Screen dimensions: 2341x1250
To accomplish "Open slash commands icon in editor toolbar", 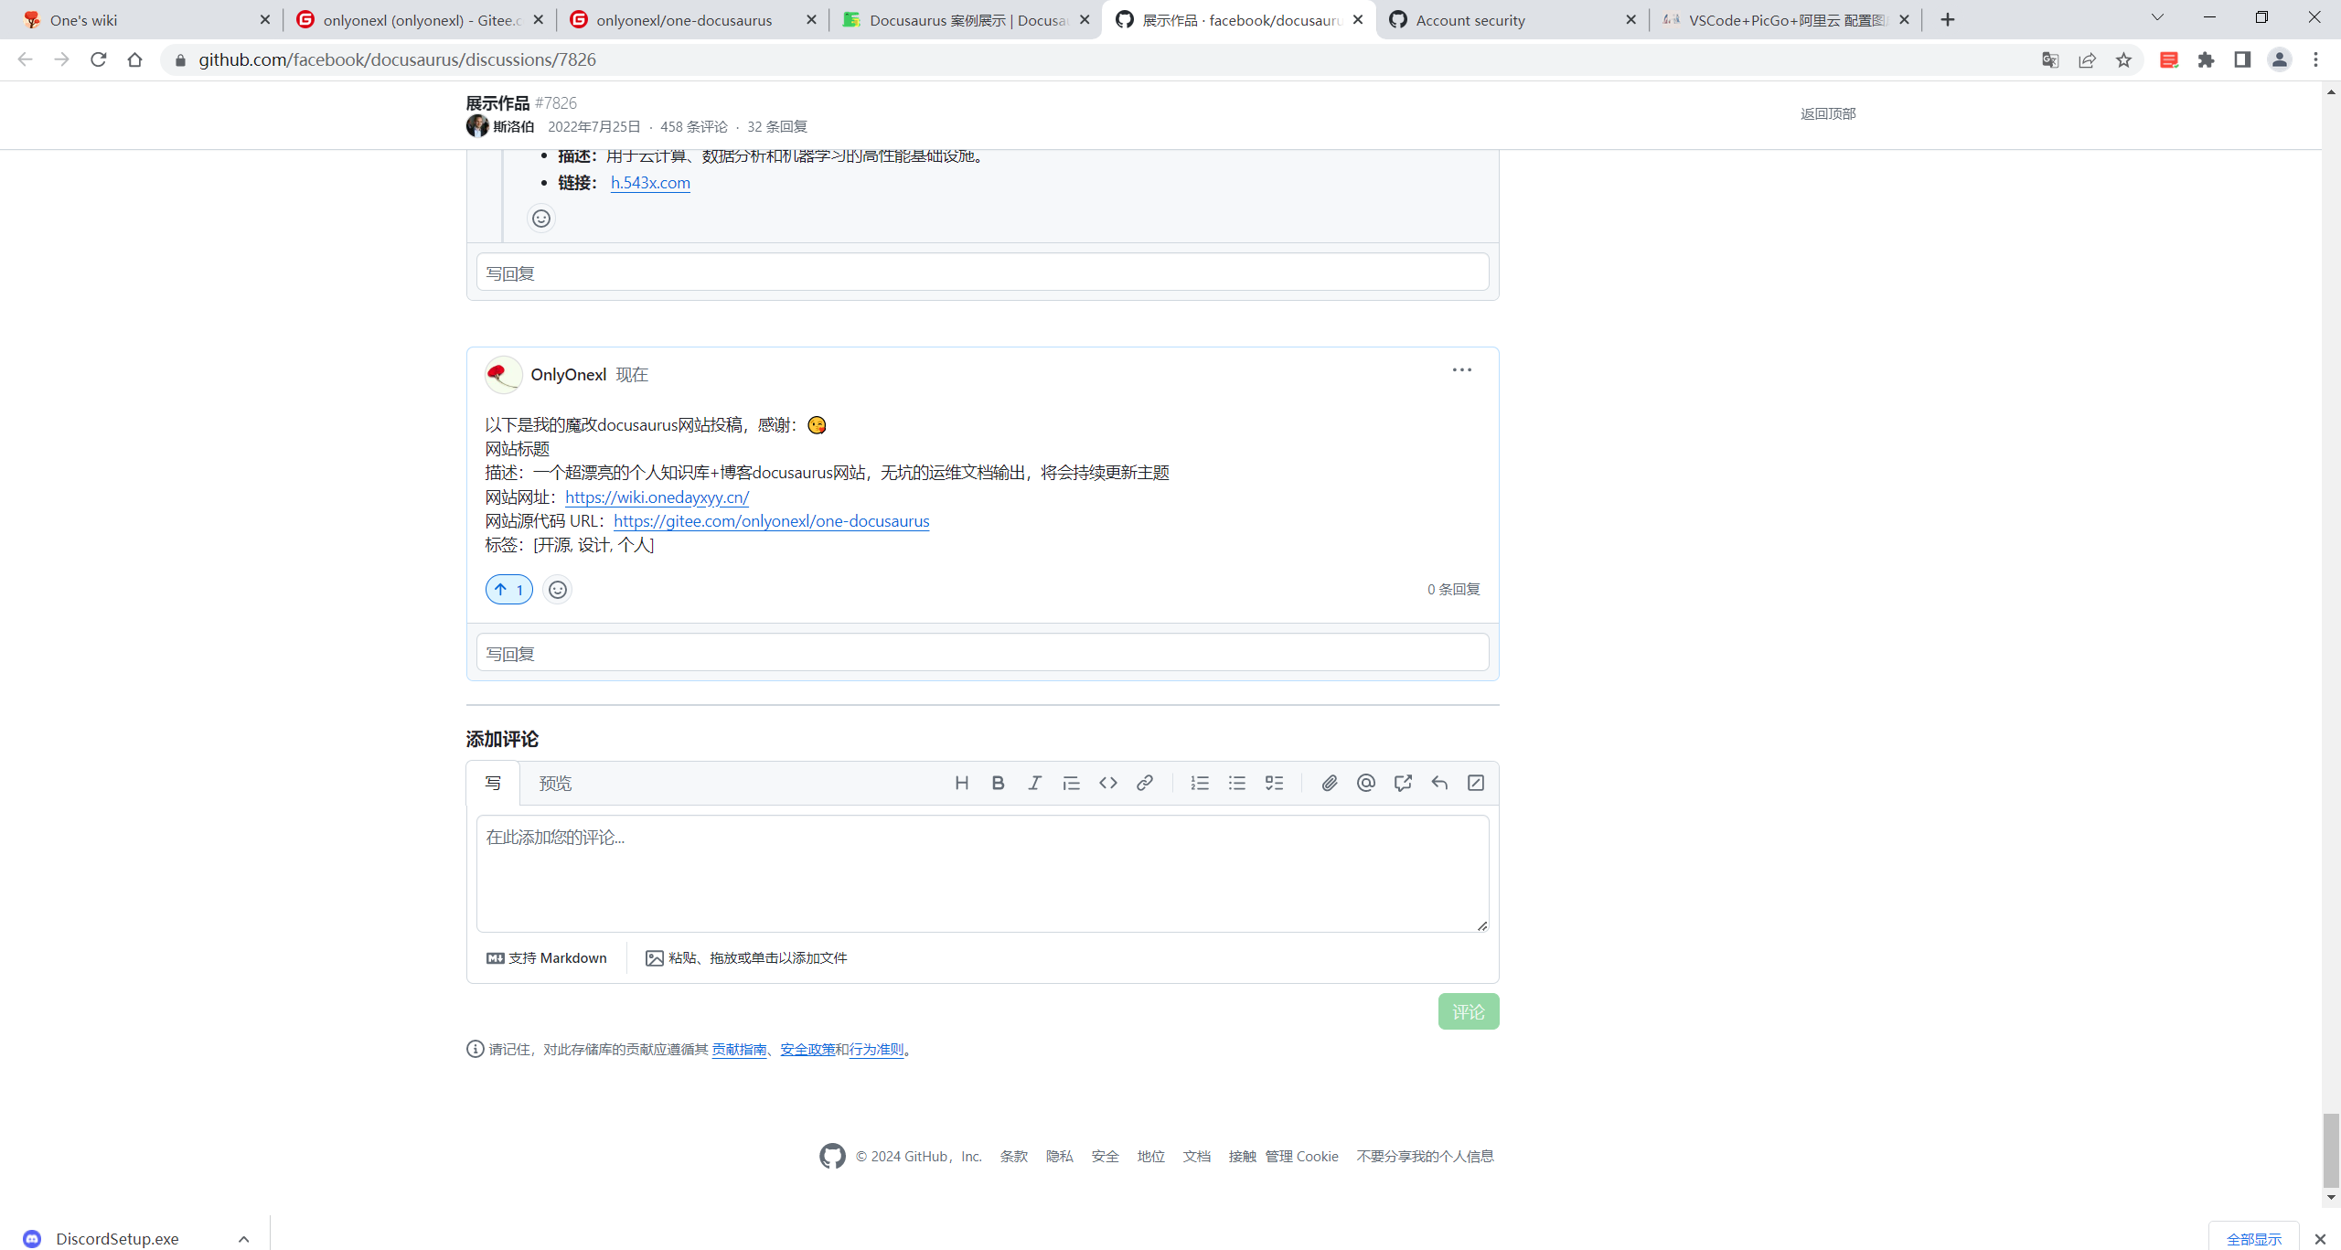I will [1476, 783].
